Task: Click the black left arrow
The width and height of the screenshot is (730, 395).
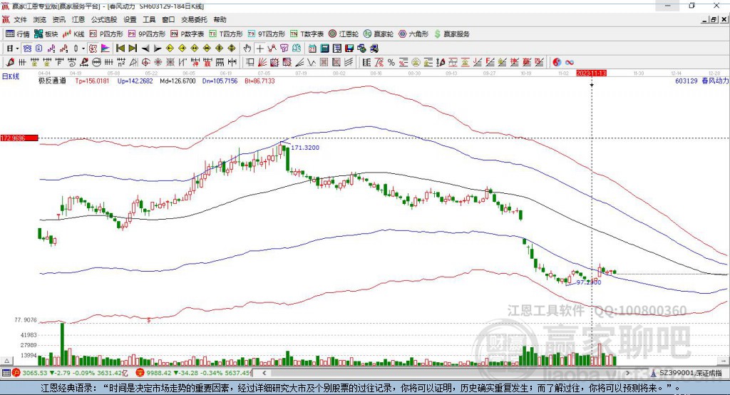Action: [145, 48]
